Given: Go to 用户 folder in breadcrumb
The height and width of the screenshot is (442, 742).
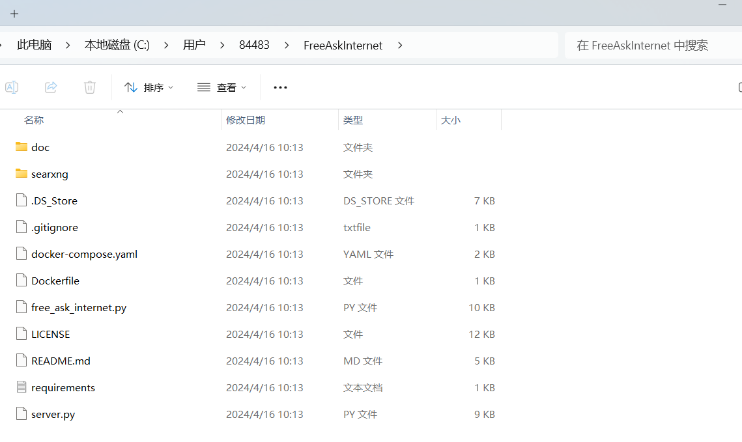Looking at the screenshot, I should 194,46.
